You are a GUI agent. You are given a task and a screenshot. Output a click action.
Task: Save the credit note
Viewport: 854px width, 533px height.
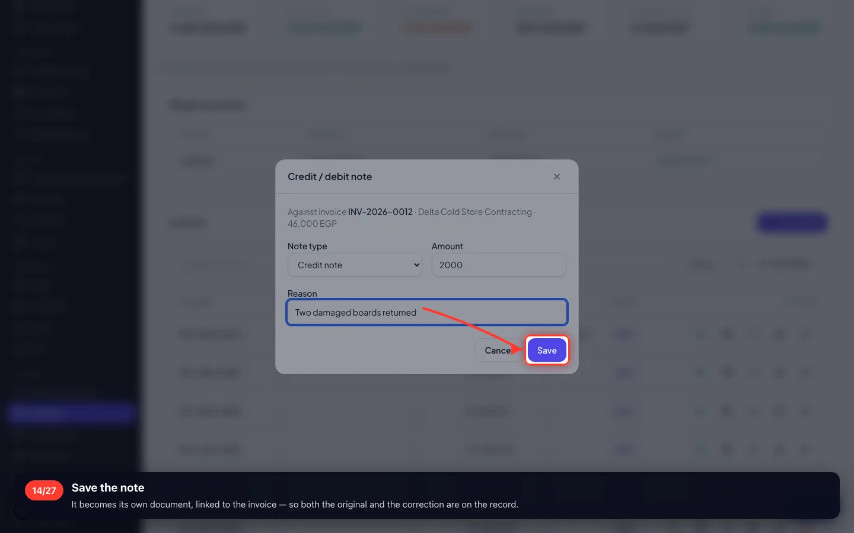(x=547, y=351)
